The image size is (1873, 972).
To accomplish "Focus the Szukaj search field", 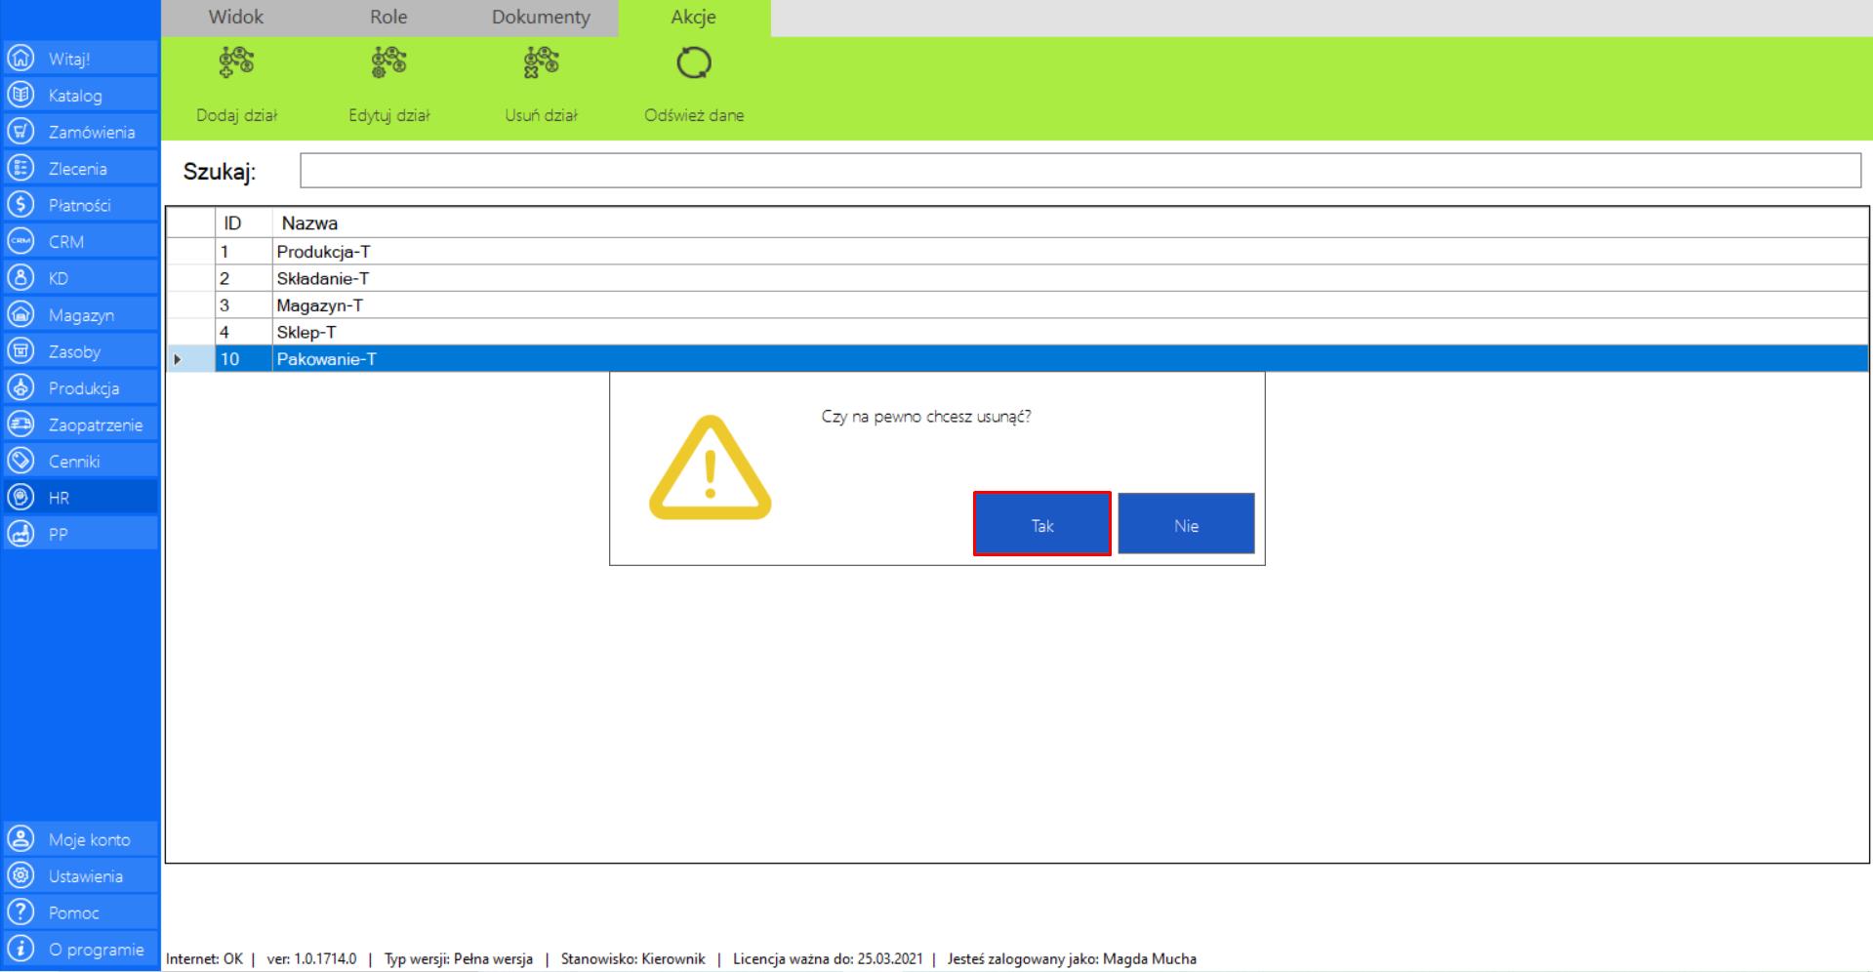I will click(x=1080, y=171).
